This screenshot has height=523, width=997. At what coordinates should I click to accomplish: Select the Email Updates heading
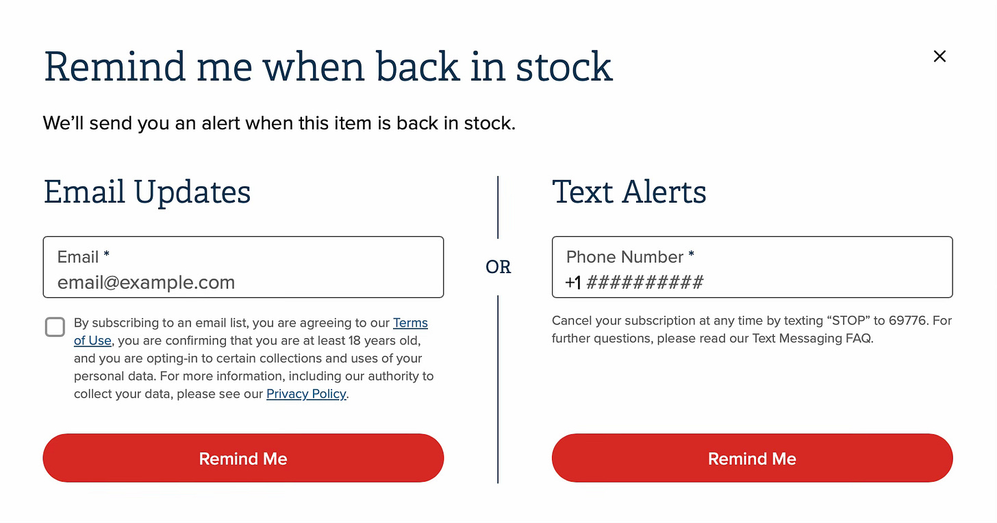[147, 192]
